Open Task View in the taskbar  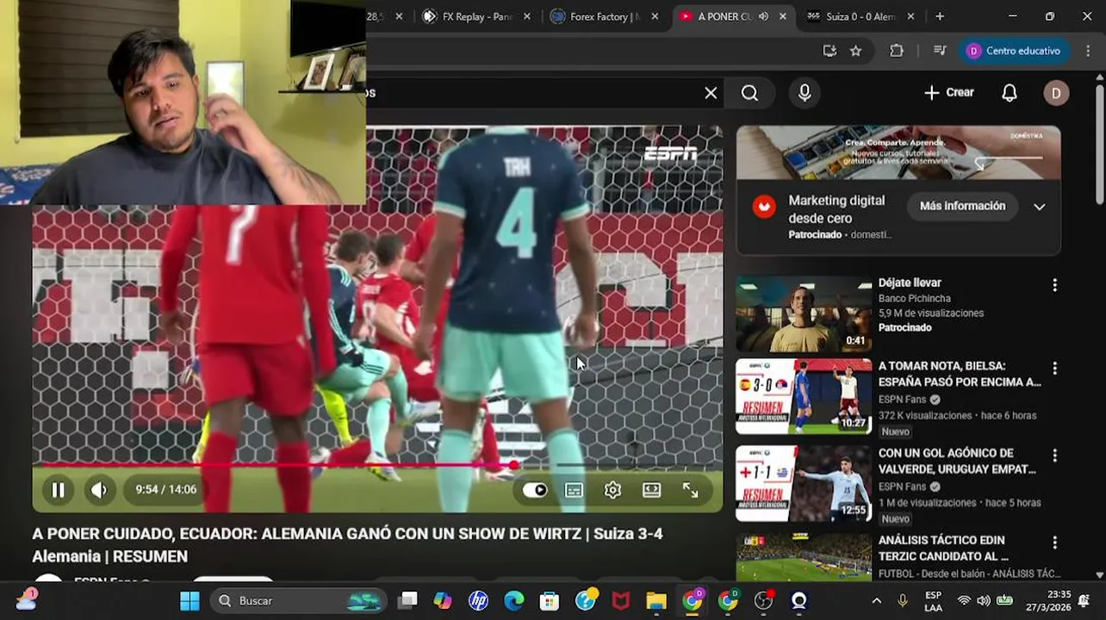[x=408, y=600]
